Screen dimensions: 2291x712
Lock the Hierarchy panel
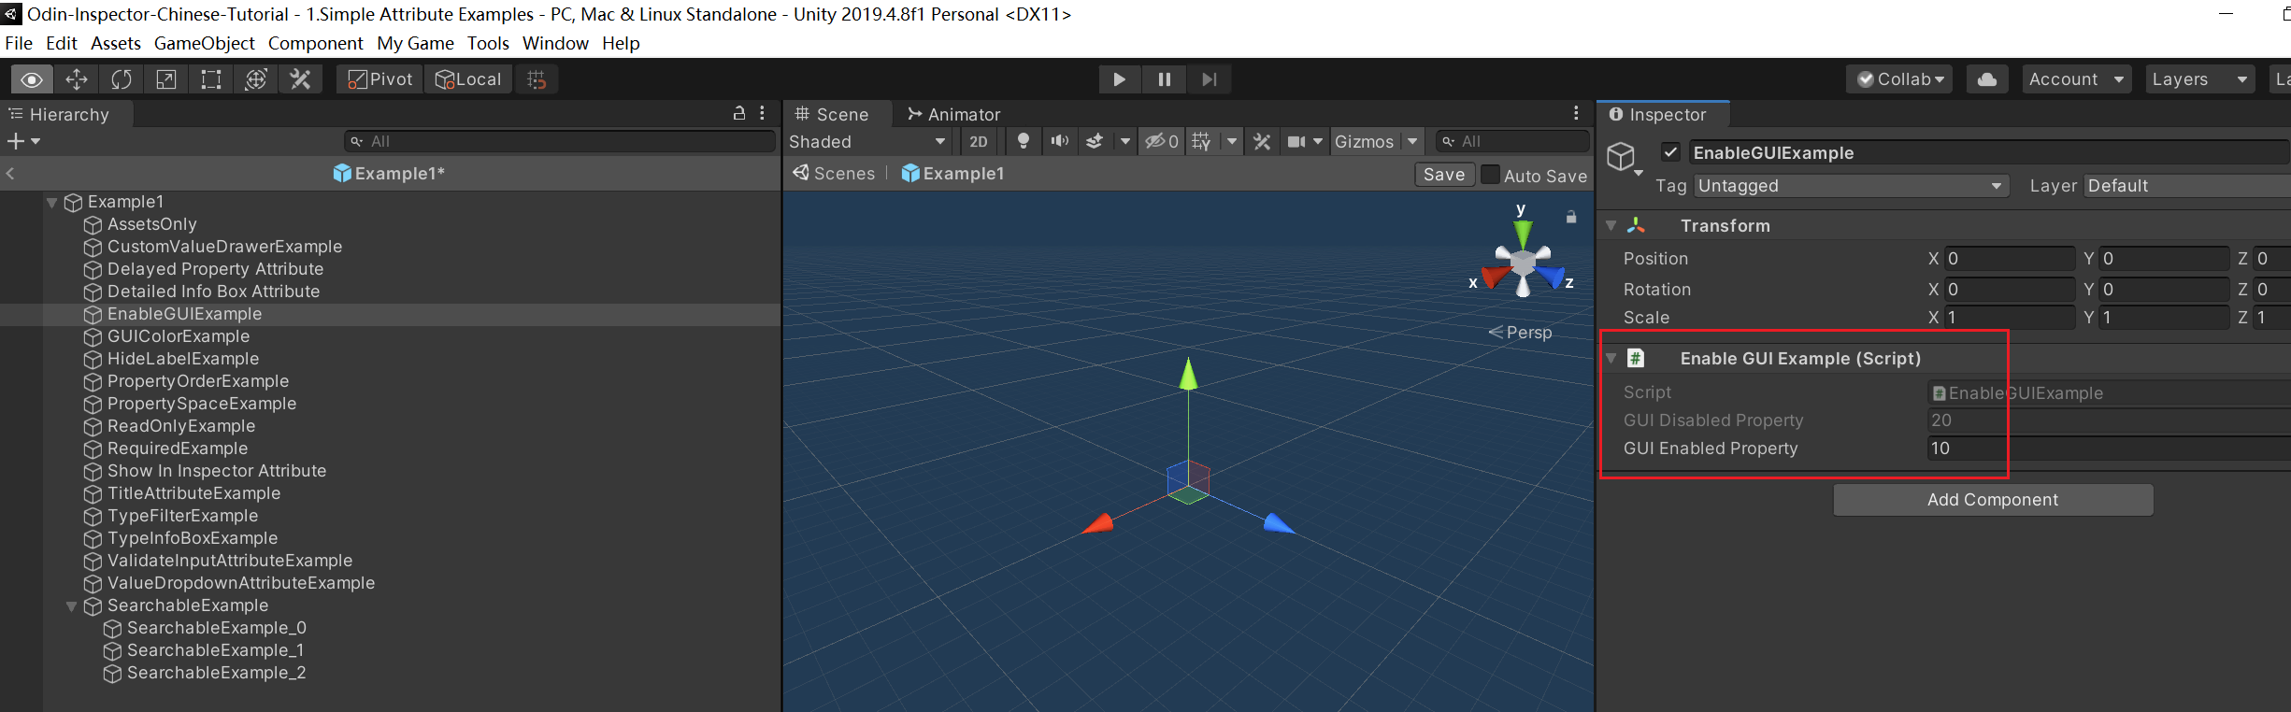(739, 113)
